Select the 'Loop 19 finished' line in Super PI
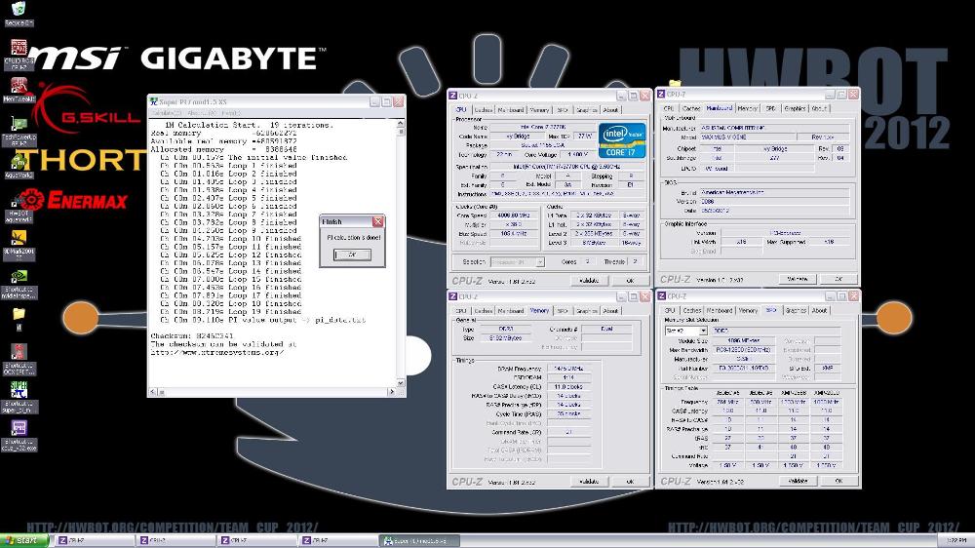This screenshot has width=975, height=548. pos(231,312)
